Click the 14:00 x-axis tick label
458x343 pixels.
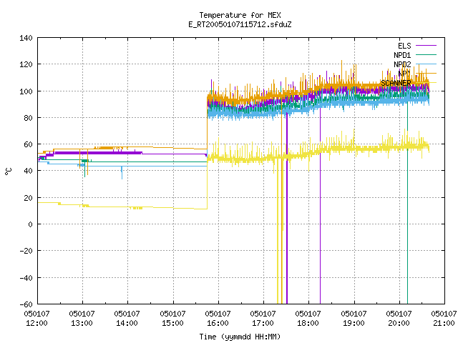click(127, 323)
